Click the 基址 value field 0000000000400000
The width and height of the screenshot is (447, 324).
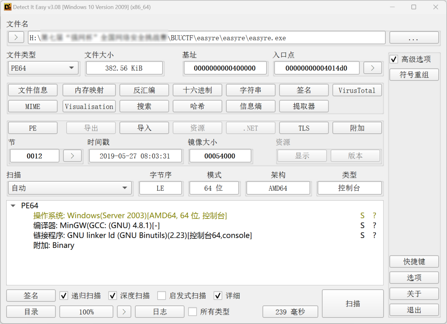(225, 68)
